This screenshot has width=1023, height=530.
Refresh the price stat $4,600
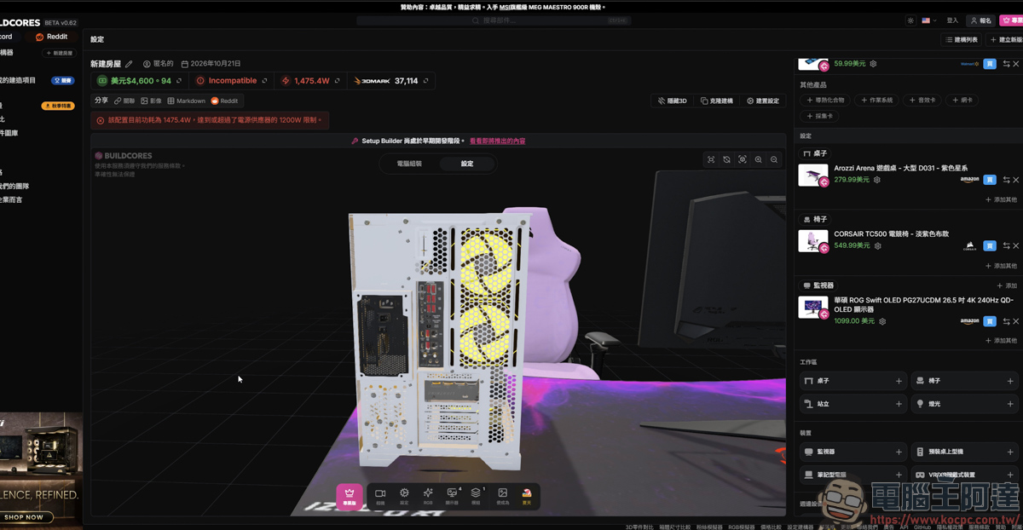(x=178, y=81)
